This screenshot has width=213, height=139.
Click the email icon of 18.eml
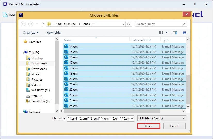coord(66,68)
